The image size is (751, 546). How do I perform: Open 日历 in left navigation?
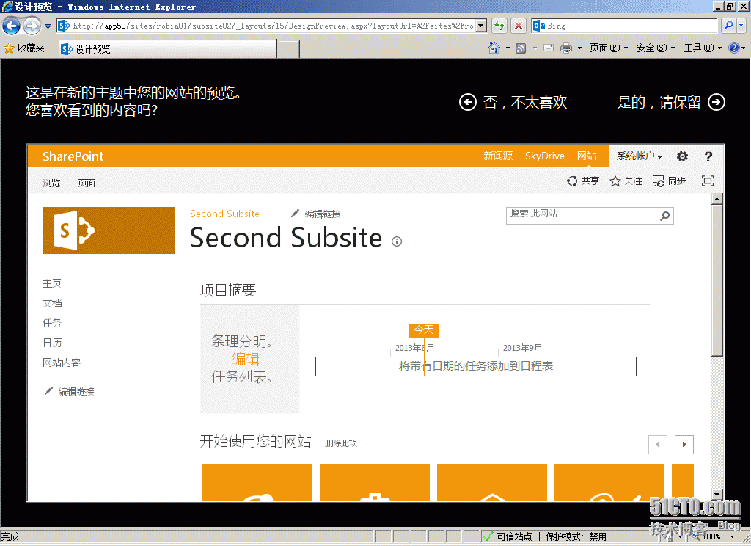[52, 343]
